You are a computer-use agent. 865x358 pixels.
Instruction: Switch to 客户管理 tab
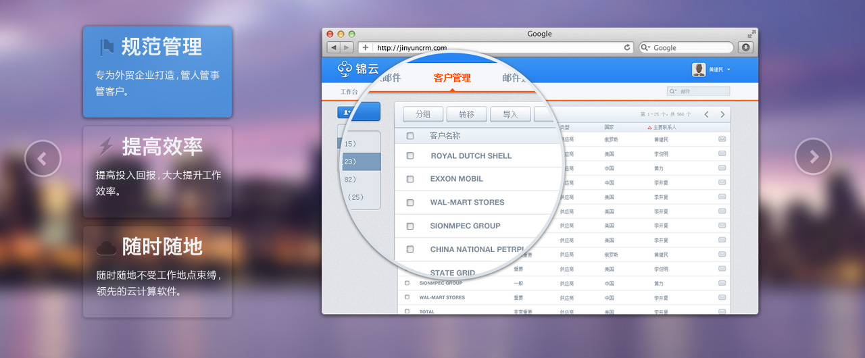(452, 78)
